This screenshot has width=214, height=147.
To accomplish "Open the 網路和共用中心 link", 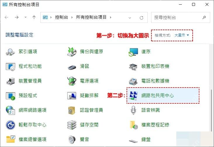I will 158,95.
